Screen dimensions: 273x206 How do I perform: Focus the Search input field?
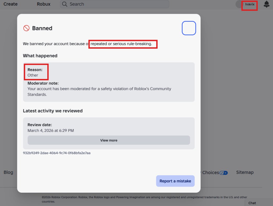[x=115, y=4]
